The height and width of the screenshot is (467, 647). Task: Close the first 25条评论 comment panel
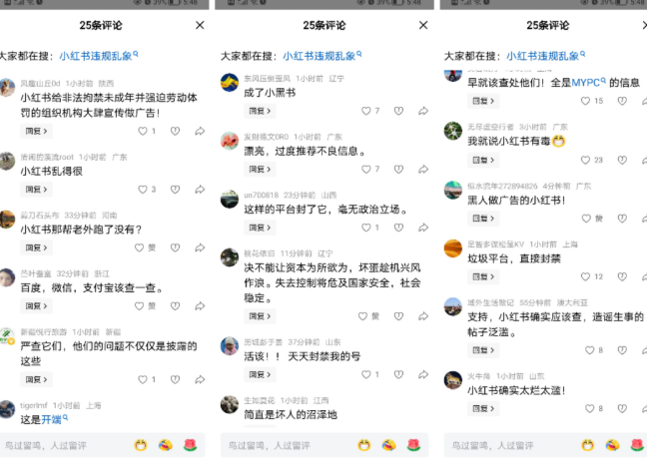(x=200, y=25)
